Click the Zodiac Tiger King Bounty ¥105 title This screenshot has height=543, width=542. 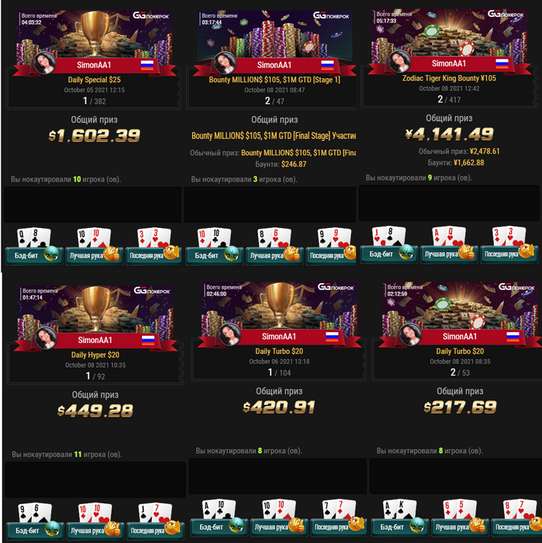tap(449, 78)
